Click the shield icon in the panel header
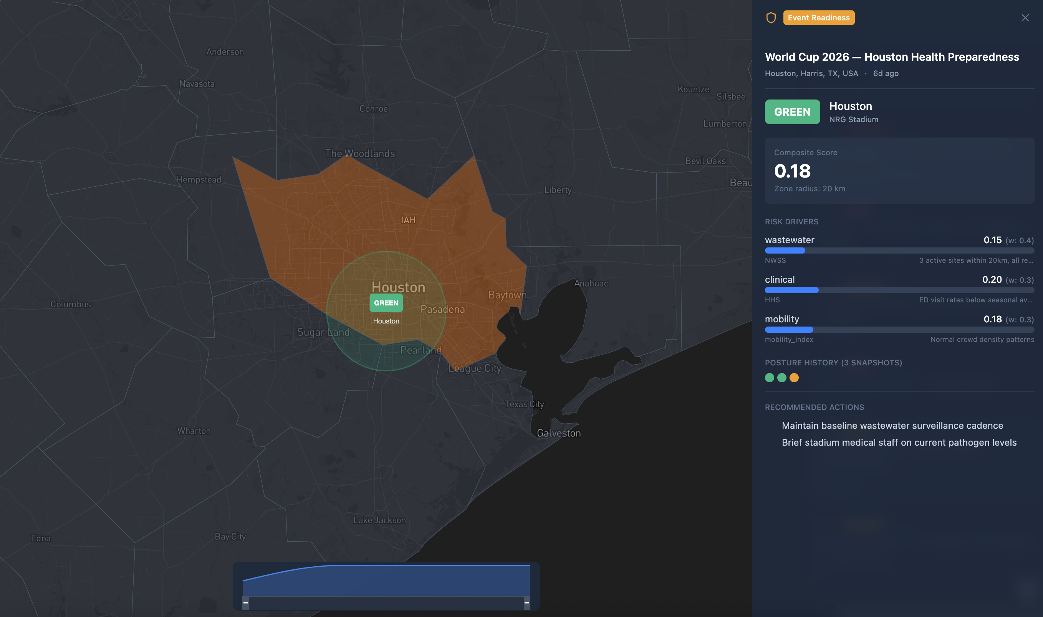Image resolution: width=1043 pixels, height=617 pixels. click(771, 17)
